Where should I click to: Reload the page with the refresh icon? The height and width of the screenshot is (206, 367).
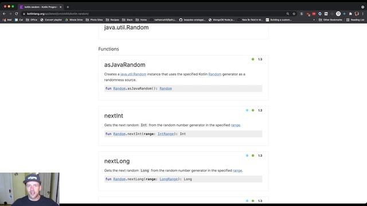17,14
